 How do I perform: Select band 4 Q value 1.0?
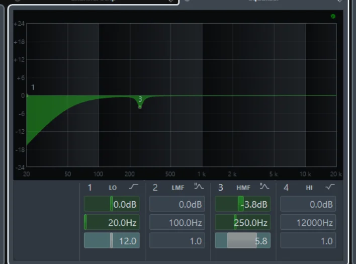308,240
